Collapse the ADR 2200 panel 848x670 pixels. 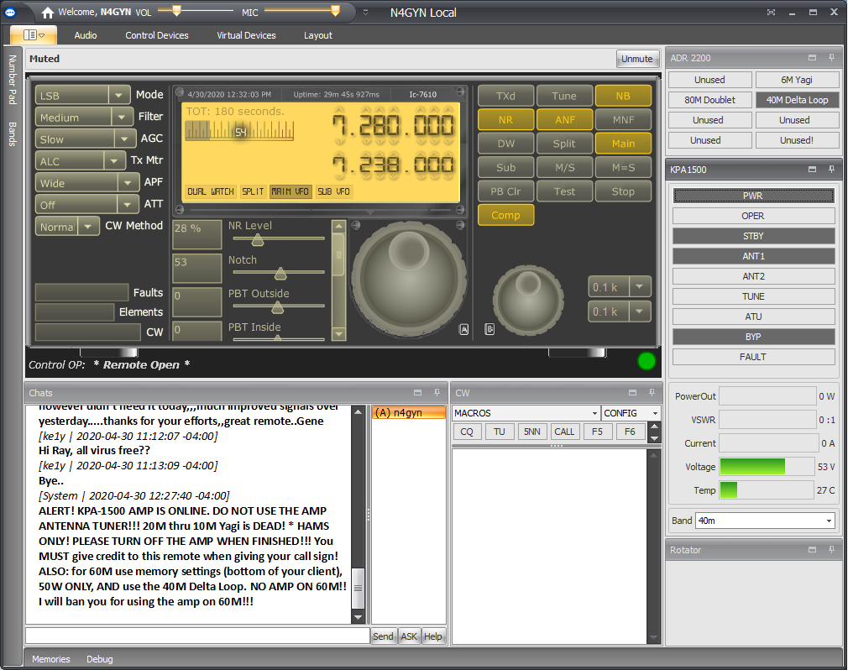812,57
